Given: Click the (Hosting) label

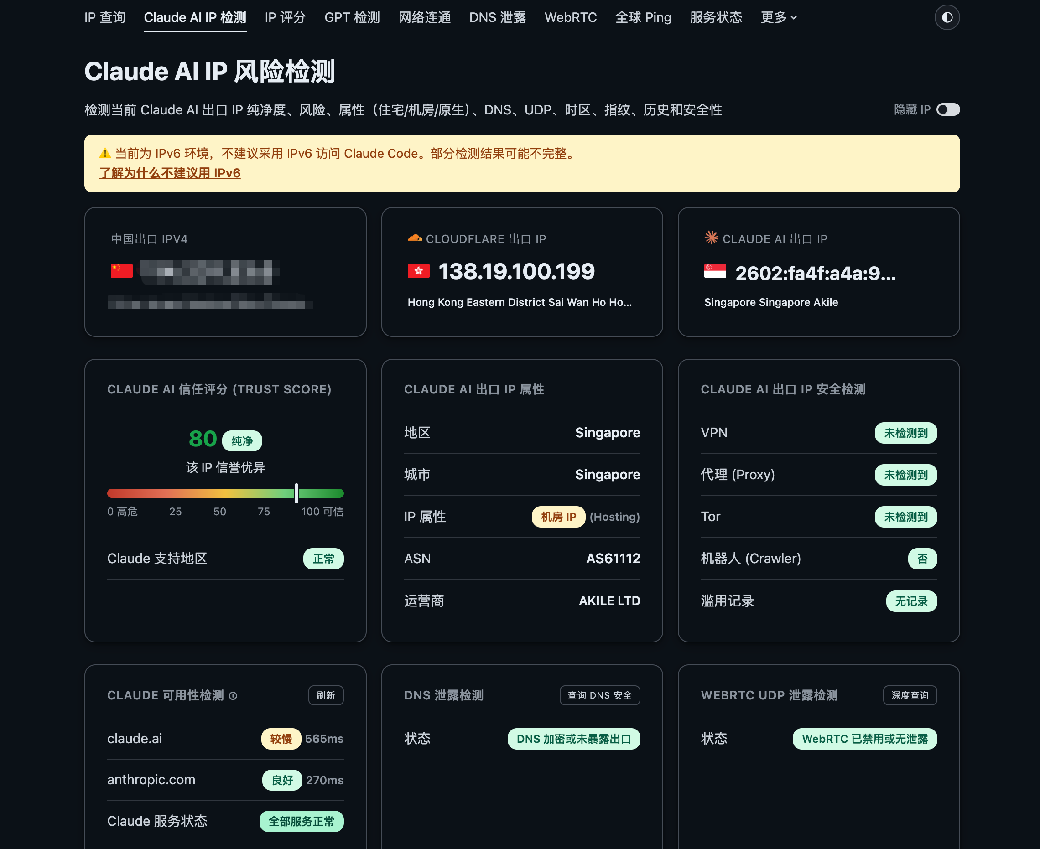Looking at the screenshot, I should [x=615, y=517].
